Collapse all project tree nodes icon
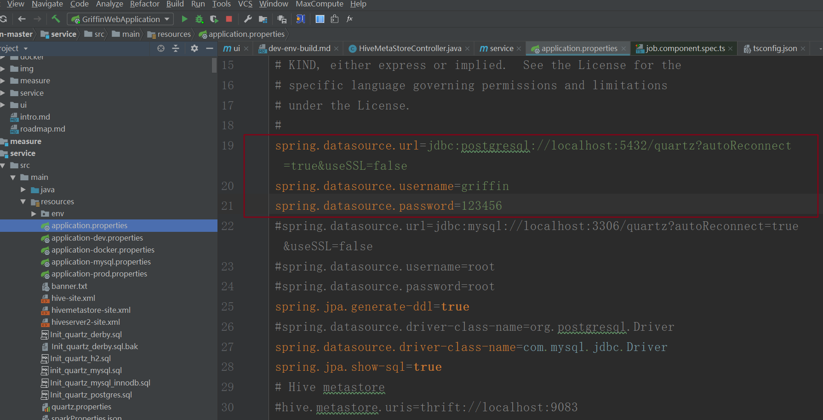 pyautogui.click(x=176, y=48)
